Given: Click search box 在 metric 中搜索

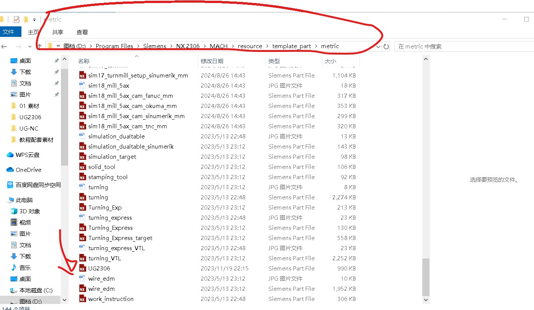Looking at the screenshot, I should 464,47.
